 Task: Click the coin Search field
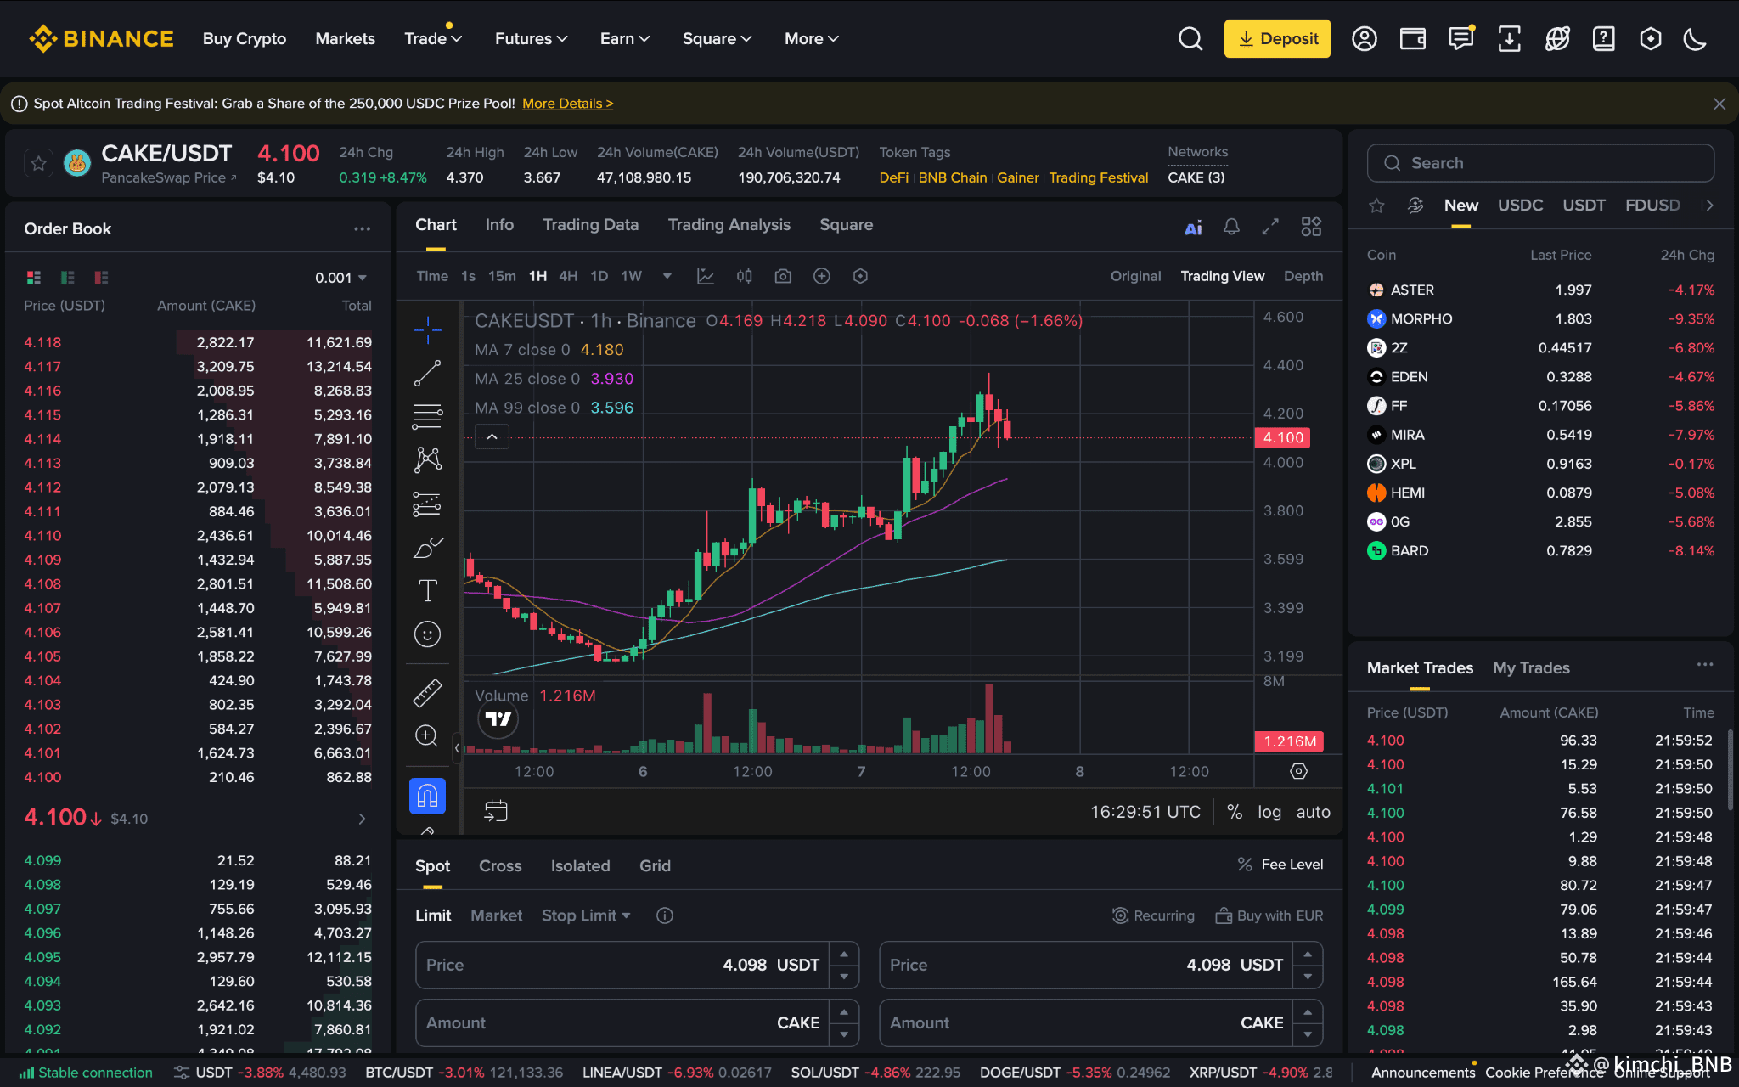coord(1540,163)
